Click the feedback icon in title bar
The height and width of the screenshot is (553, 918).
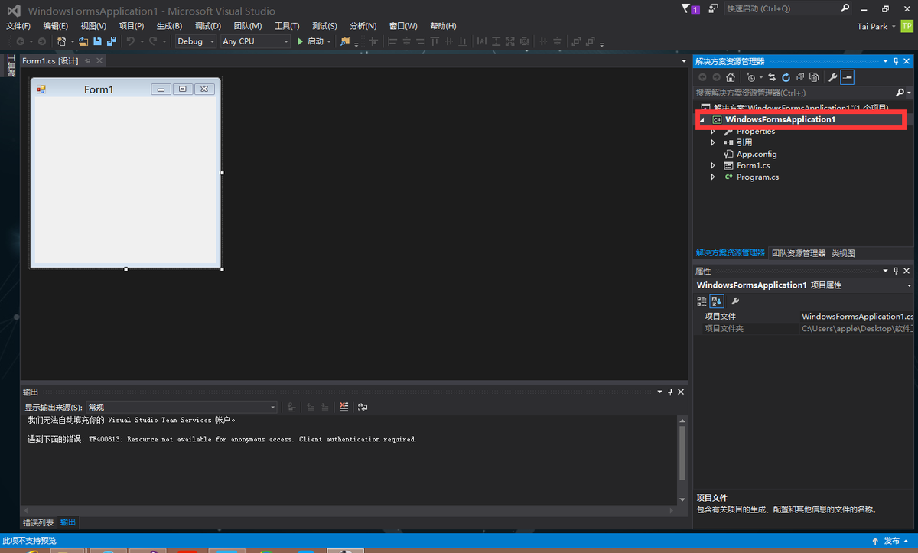coord(713,8)
